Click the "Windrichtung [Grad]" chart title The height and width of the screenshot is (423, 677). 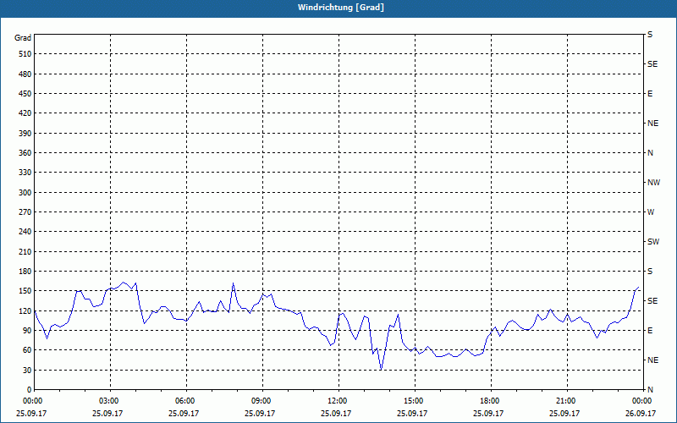pos(341,8)
